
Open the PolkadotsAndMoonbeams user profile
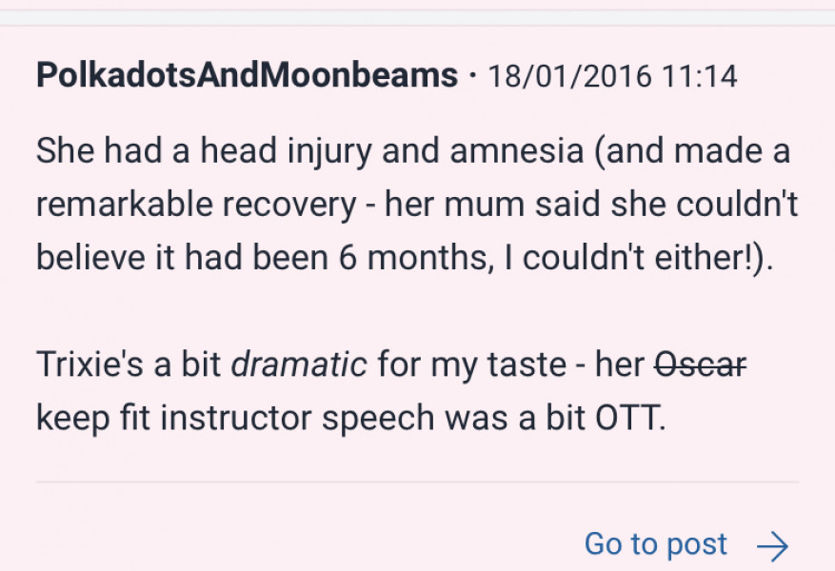click(248, 76)
